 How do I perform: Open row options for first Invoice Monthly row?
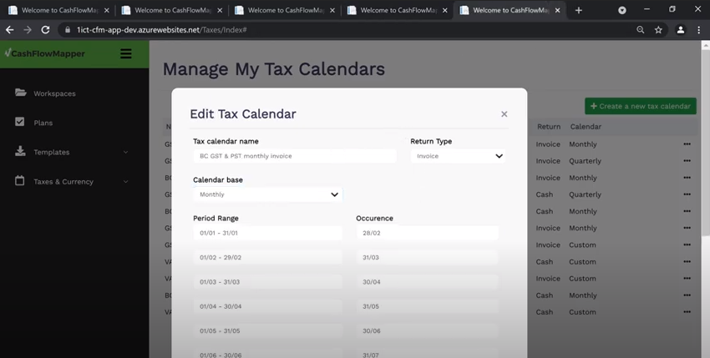pyautogui.click(x=687, y=144)
